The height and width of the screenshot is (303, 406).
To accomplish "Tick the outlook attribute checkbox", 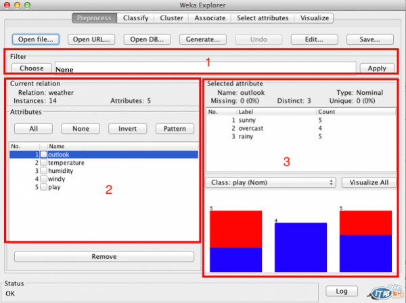I will click(44, 155).
